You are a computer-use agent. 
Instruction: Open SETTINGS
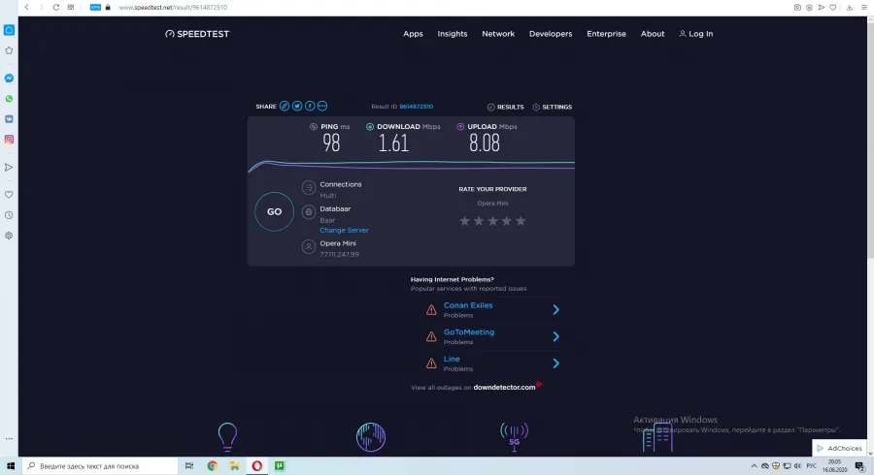552,107
